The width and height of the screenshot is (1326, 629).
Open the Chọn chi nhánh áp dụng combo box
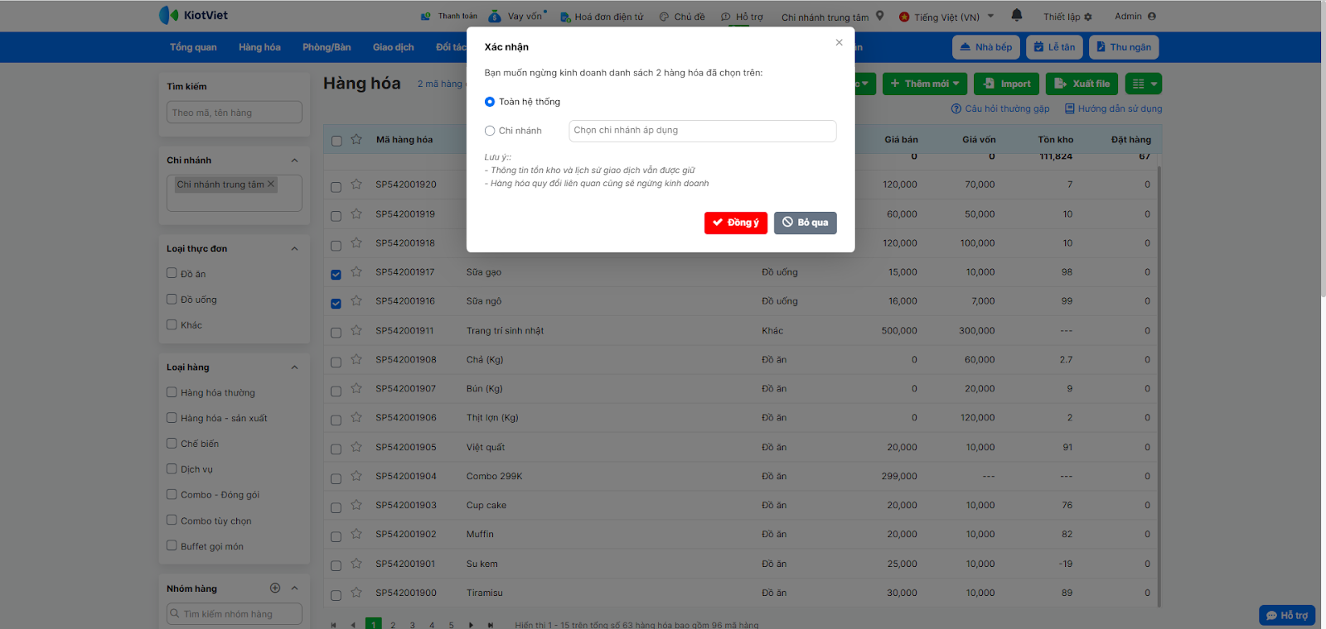point(702,131)
